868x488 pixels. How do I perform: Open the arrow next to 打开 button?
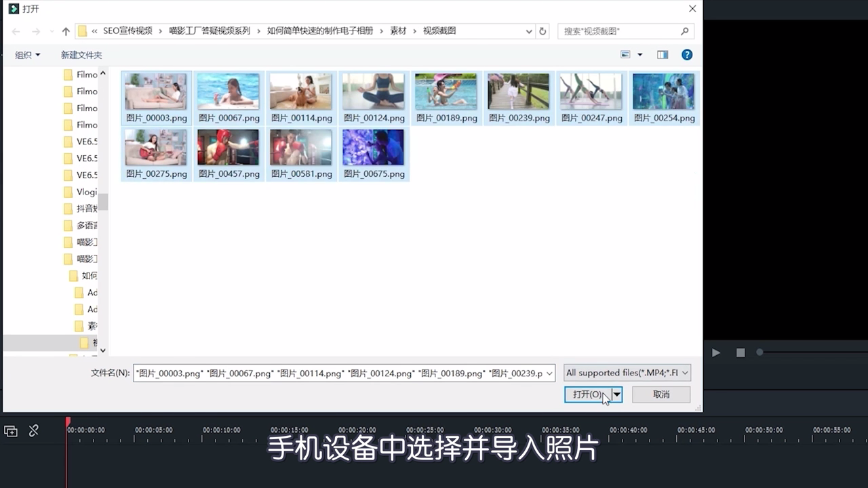pyautogui.click(x=617, y=394)
